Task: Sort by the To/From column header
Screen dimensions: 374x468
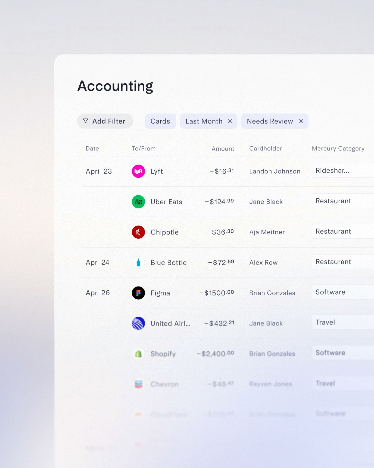Action: (144, 149)
